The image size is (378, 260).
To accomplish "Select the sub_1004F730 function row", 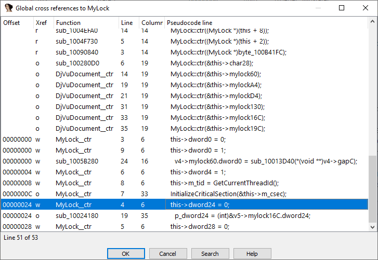I will pyautogui.click(x=185, y=42).
